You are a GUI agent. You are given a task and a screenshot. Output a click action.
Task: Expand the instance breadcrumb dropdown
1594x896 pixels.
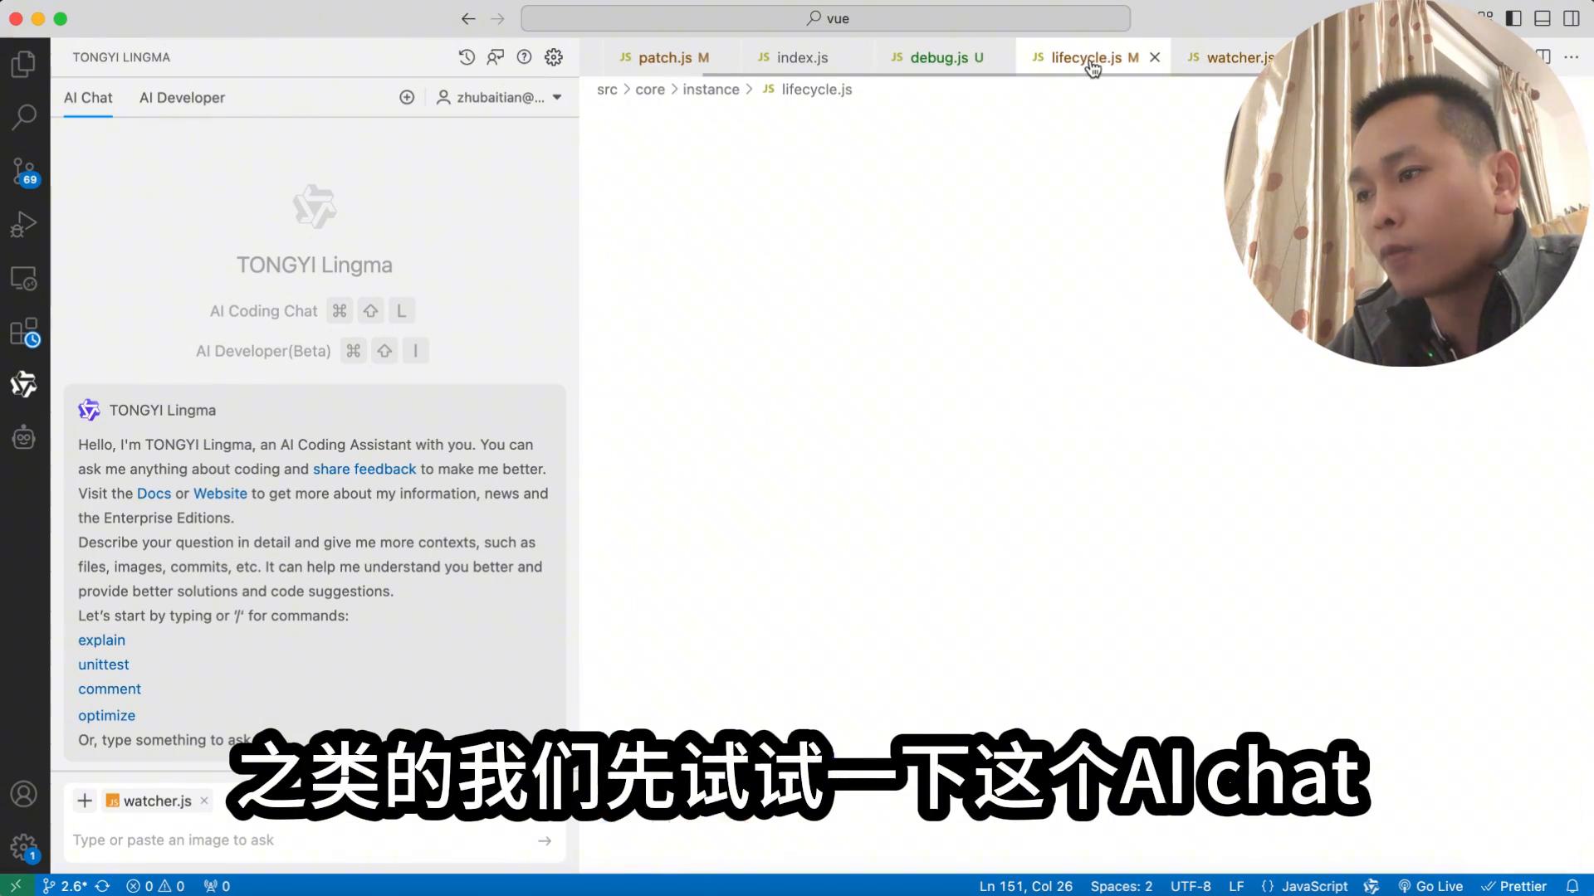(x=711, y=89)
